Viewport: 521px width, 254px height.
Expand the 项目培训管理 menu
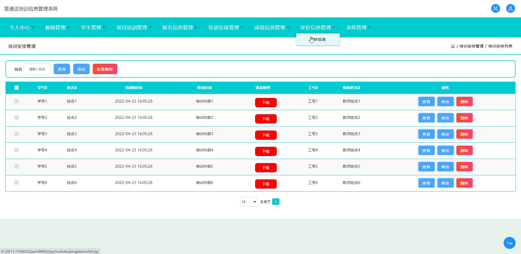pos(134,27)
